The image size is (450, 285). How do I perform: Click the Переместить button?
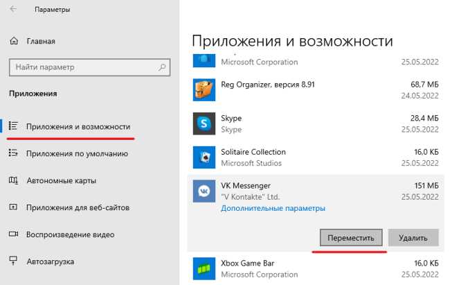351,238
